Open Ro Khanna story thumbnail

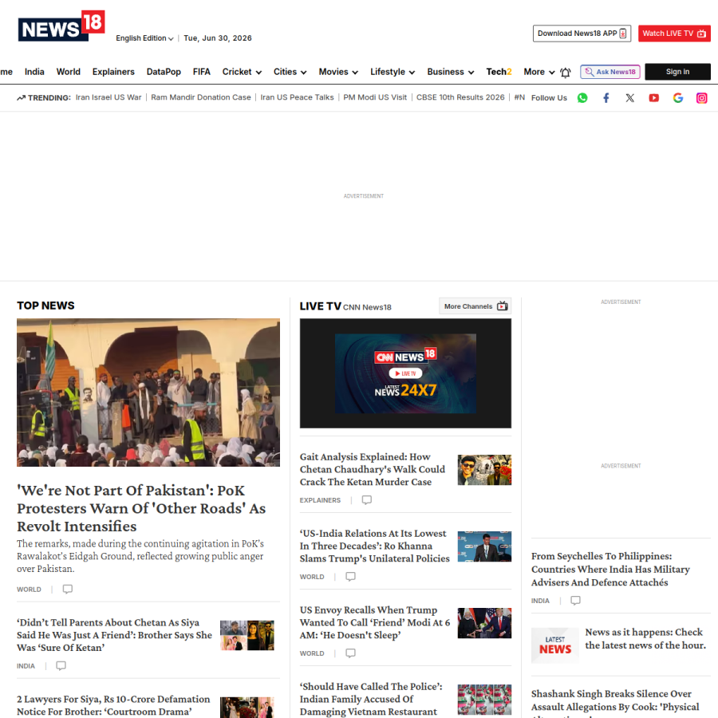click(484, 546)
